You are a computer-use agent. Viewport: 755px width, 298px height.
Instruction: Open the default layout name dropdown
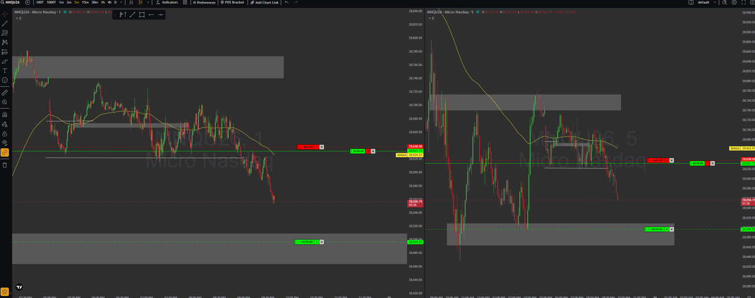tap(707, 3)
